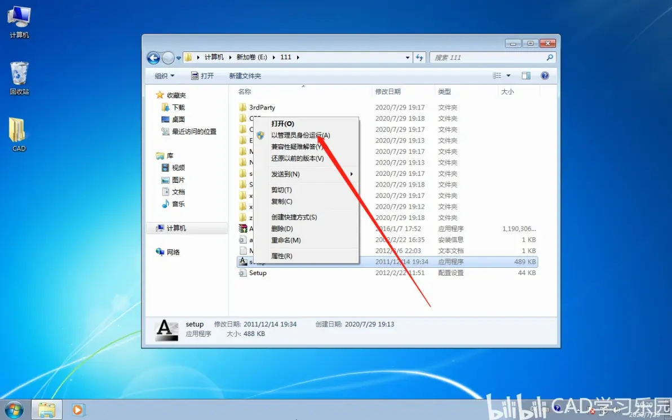Choose 以管理员身份运行(A) in context menu
The image size is (672, 420).
point(307,135)
